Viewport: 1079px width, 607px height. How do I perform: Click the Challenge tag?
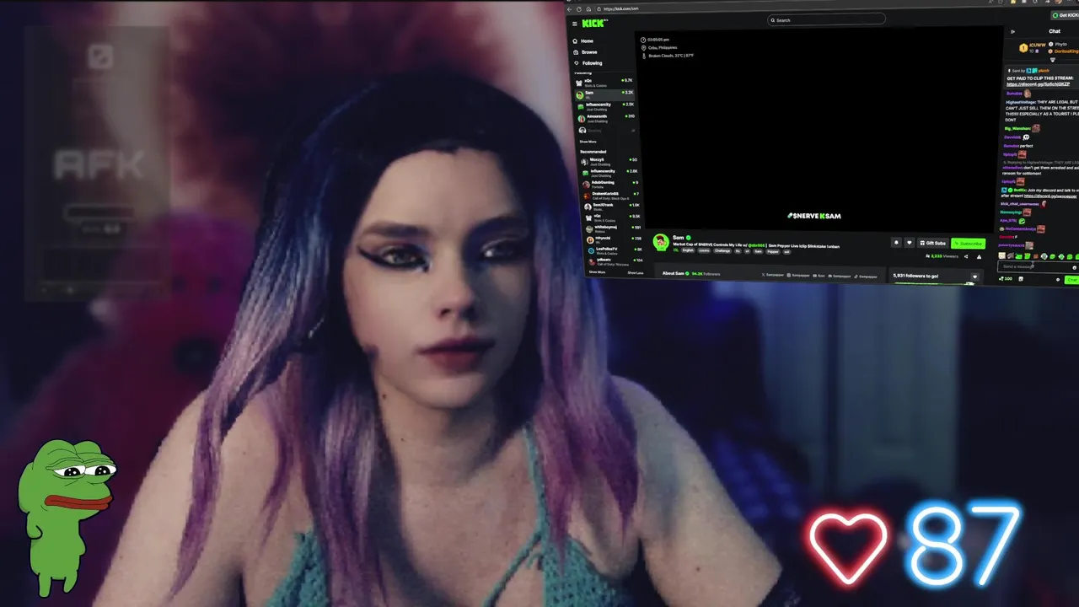722,251
